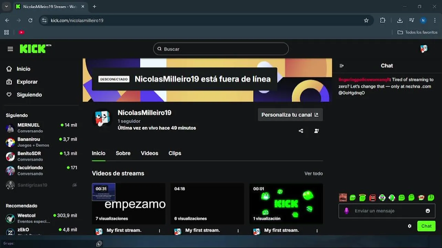Screen dimensions: 442x248
Task: Open Todos los favoritos bookmarks folder
Action: tap(417, 32)
